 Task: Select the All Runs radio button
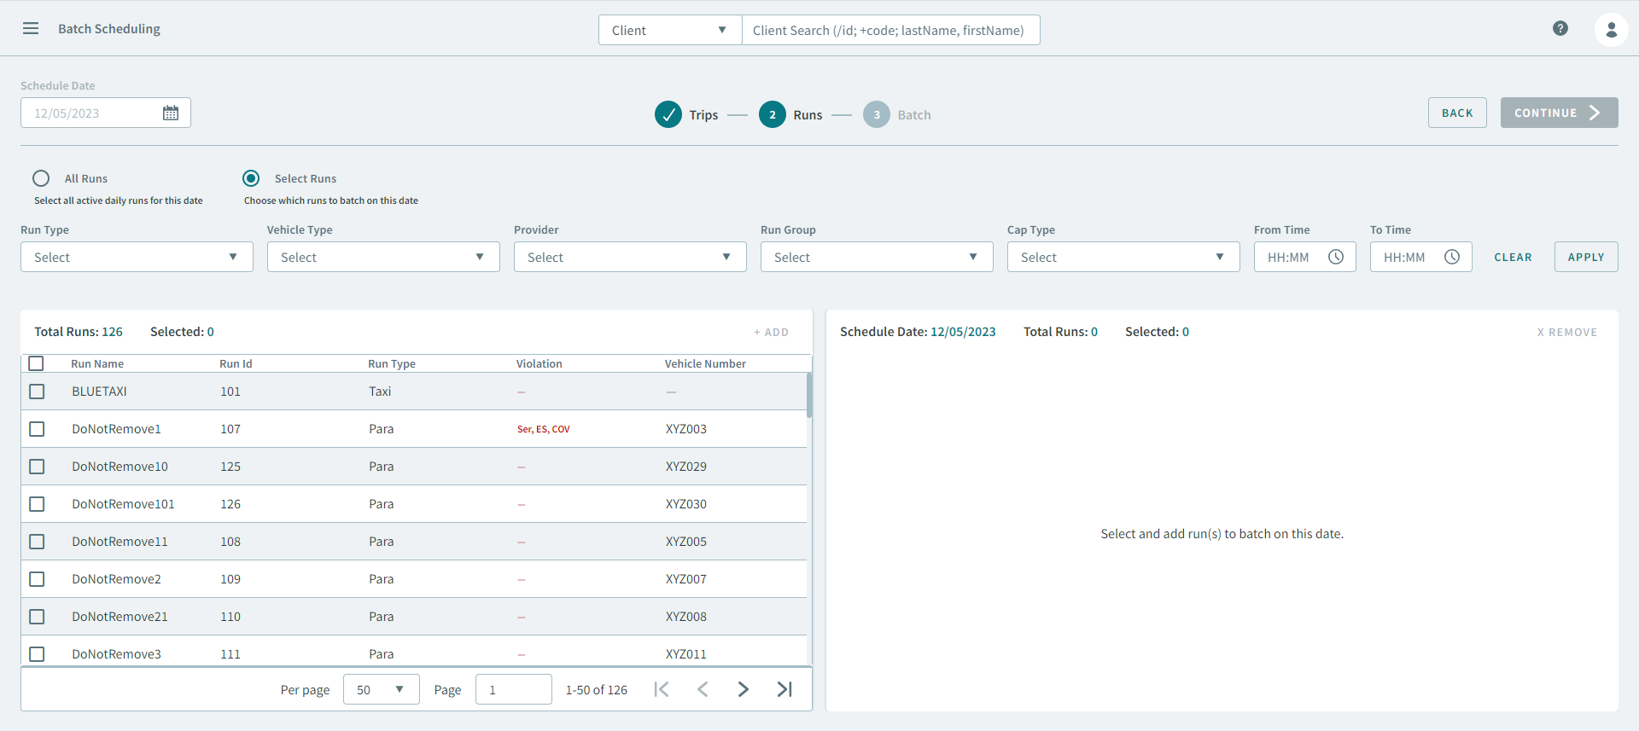(x=41, y=178)
